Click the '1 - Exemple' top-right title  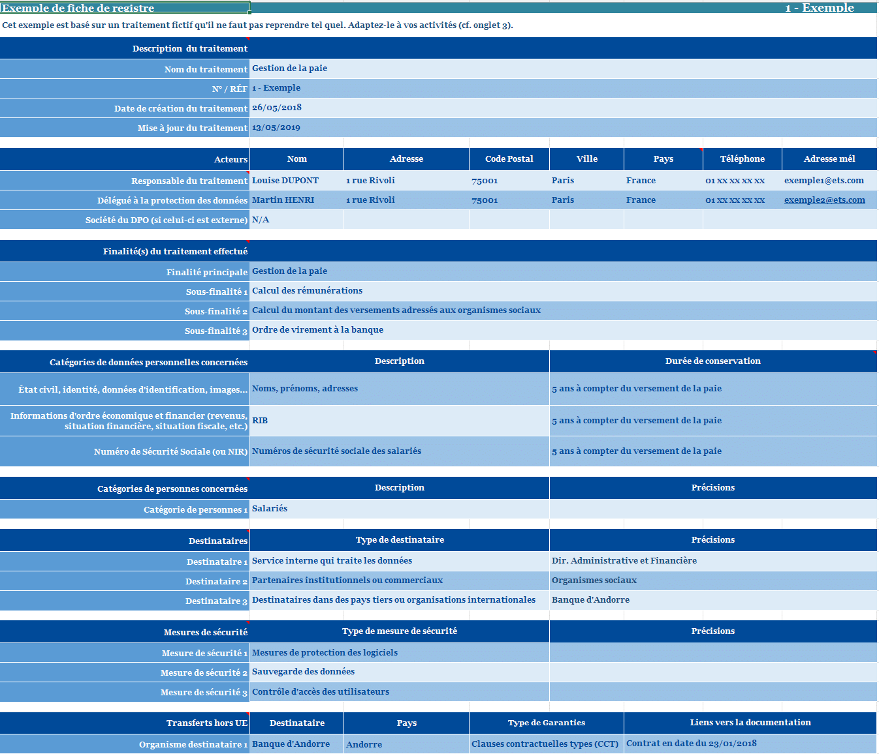point(820,8)
